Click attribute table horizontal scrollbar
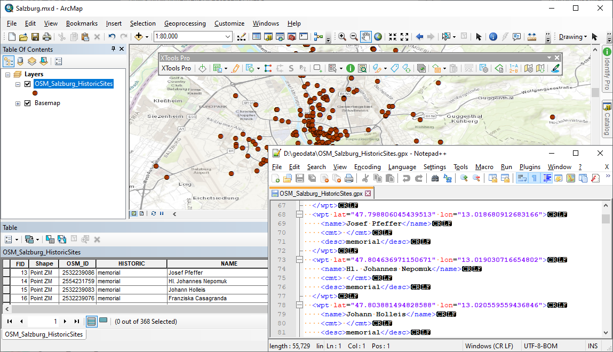Viewport: 613px width, 352px height. tap(139, 309)
